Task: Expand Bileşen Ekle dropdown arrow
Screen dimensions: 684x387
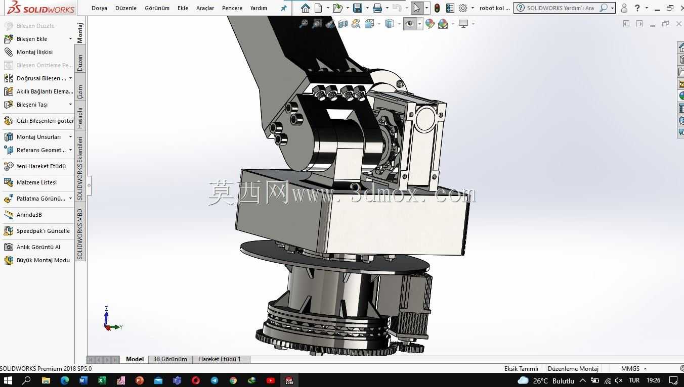Action: [x=70, y=39]
